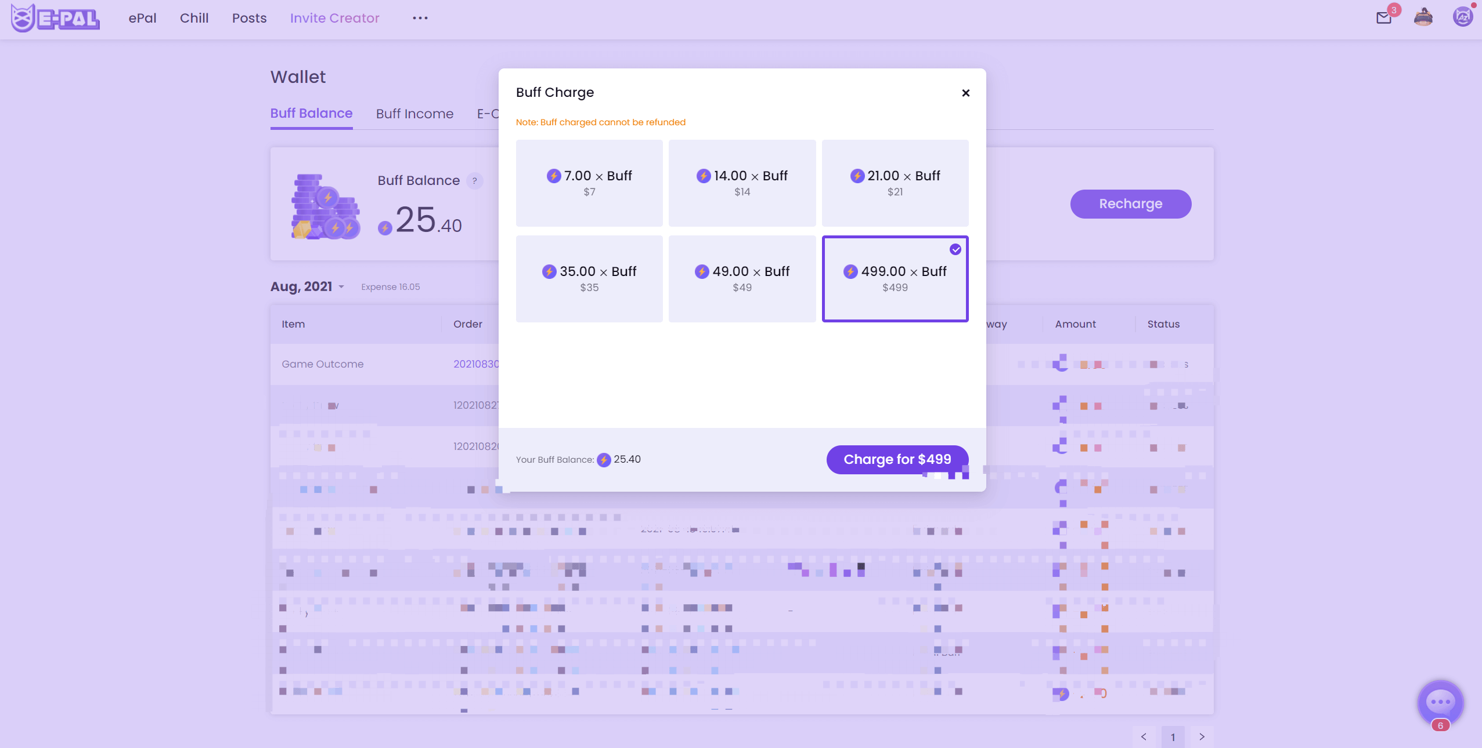The width and height of the screenshot is (1482, 748).
Task: Go to previous page with left chevron
Action: point(1143,736)
